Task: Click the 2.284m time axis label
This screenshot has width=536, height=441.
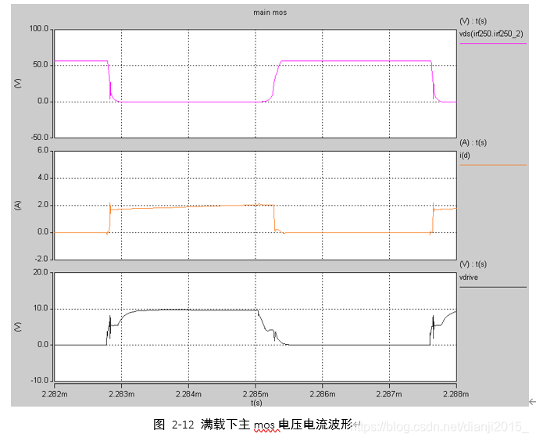Action: (188, 394)
